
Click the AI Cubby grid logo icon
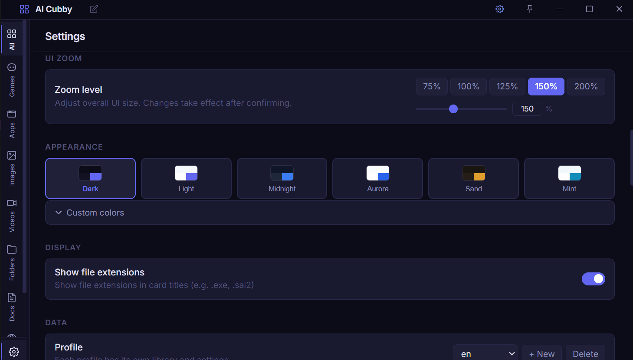click(x=24, y=9)
